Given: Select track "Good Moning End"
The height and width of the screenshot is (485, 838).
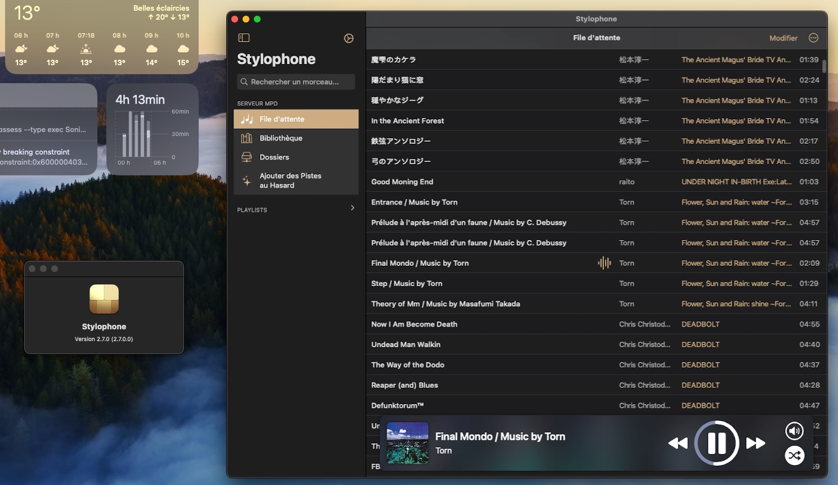Looking at the screenshot, I should 596,182.
